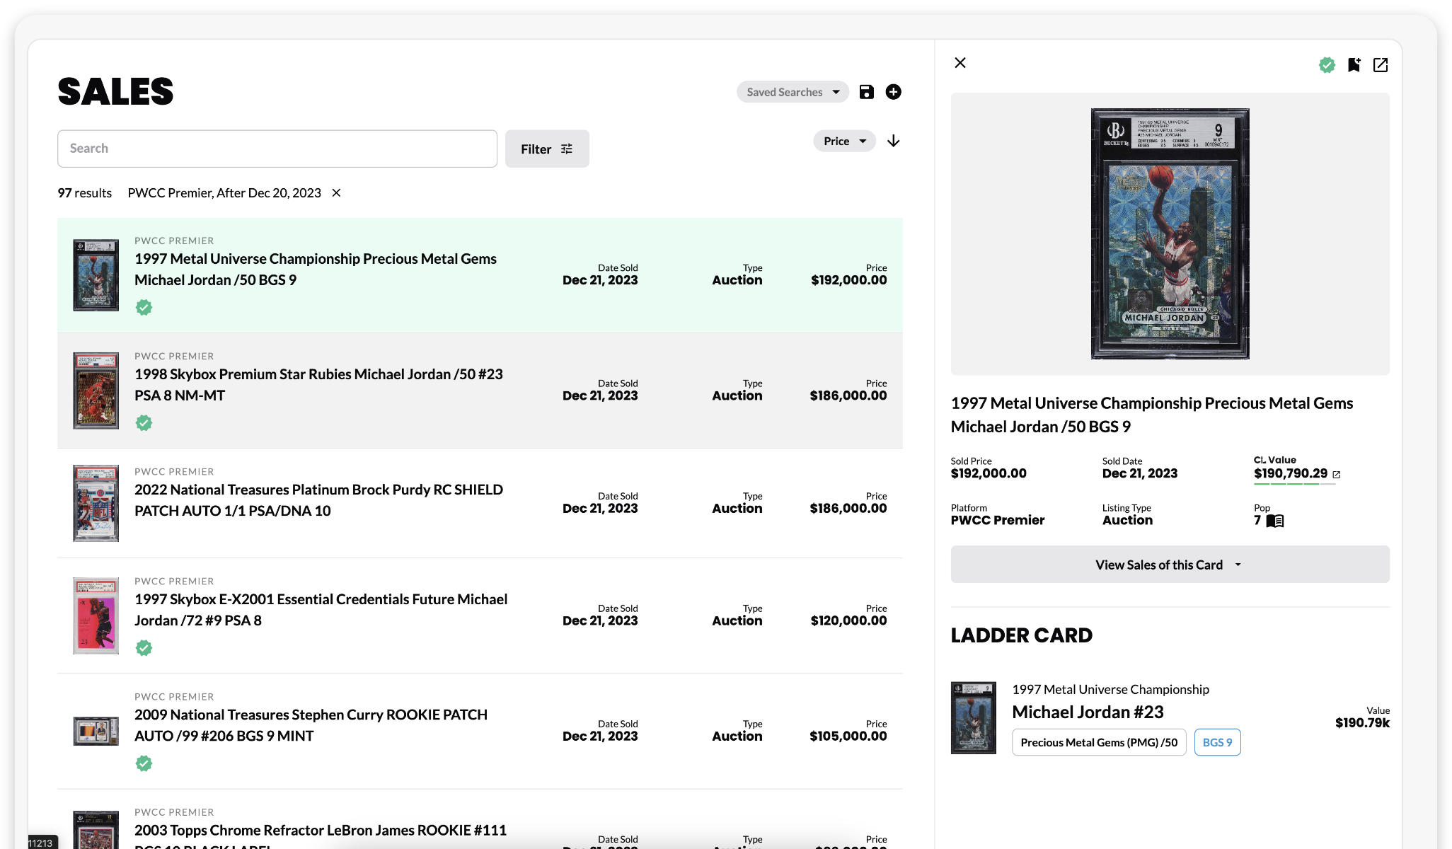Click the BGS 9 grade tag
Viewport: 1452px width, 849px height.
pos(1217,742)
